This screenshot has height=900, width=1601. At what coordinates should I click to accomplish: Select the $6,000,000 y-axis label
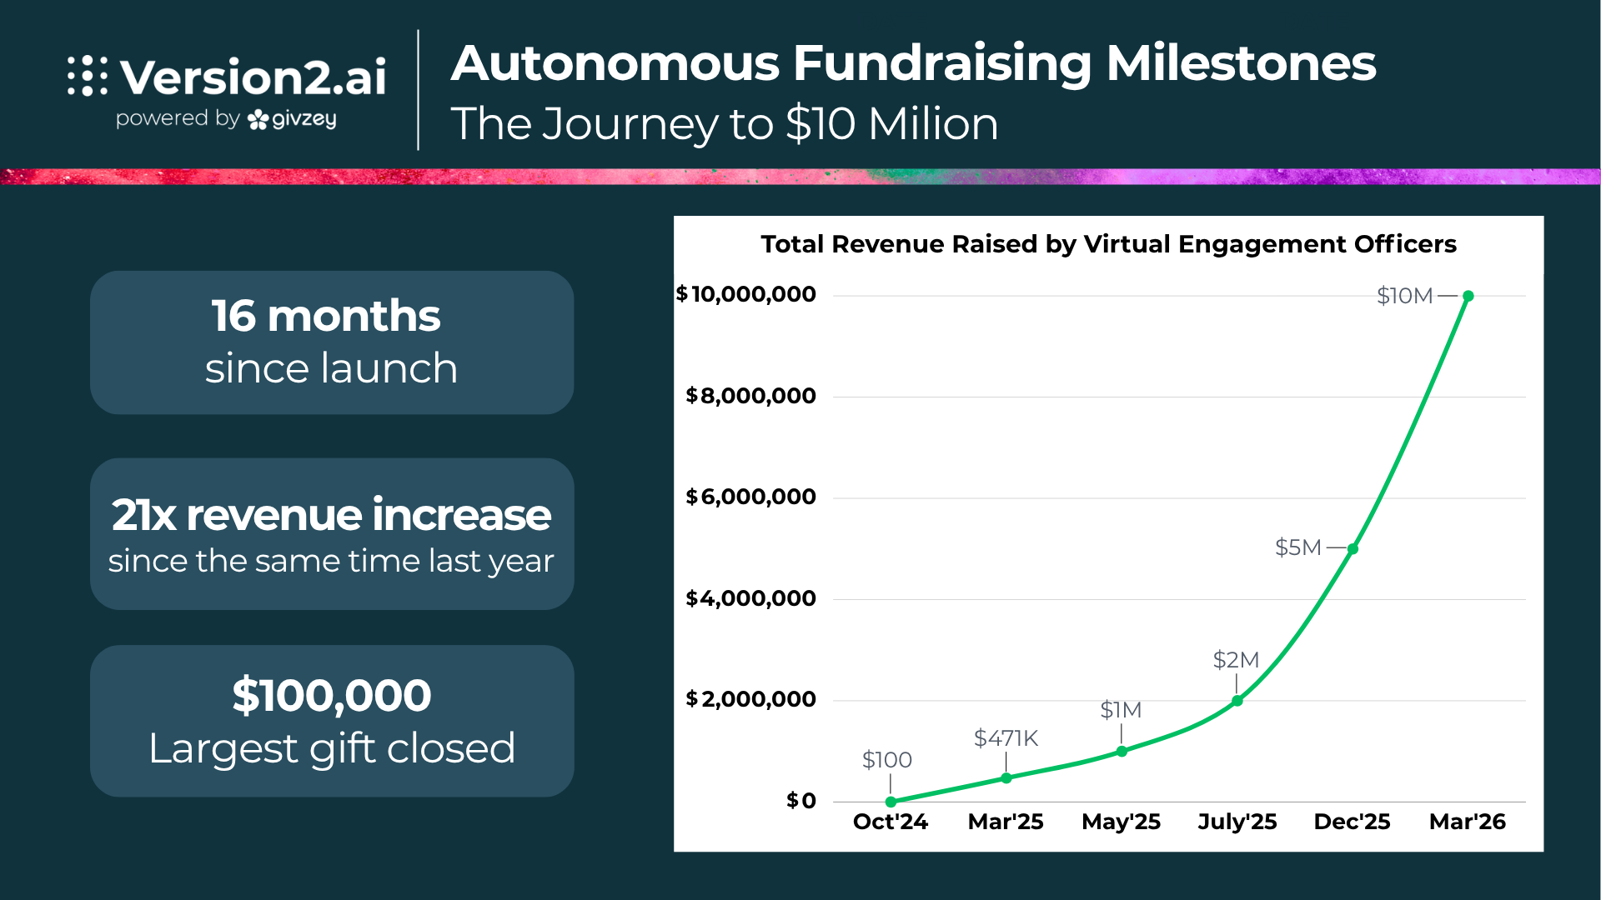750,497
